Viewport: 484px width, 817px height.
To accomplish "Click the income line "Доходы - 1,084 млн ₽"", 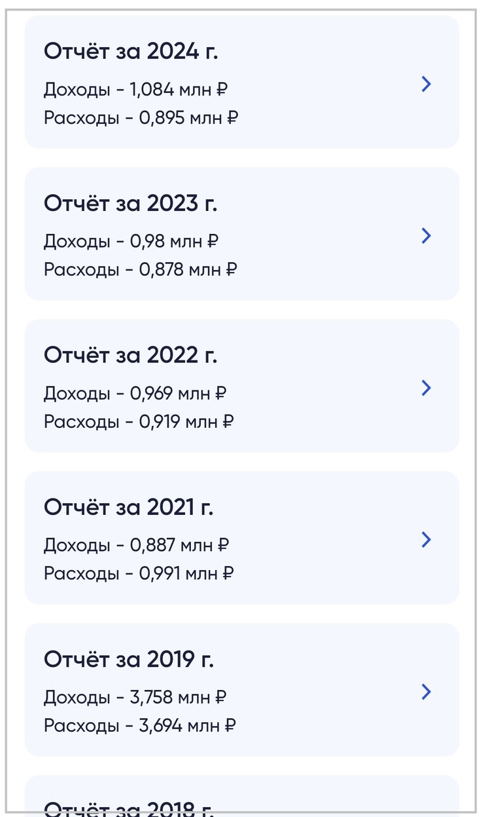I will point(136,89).
